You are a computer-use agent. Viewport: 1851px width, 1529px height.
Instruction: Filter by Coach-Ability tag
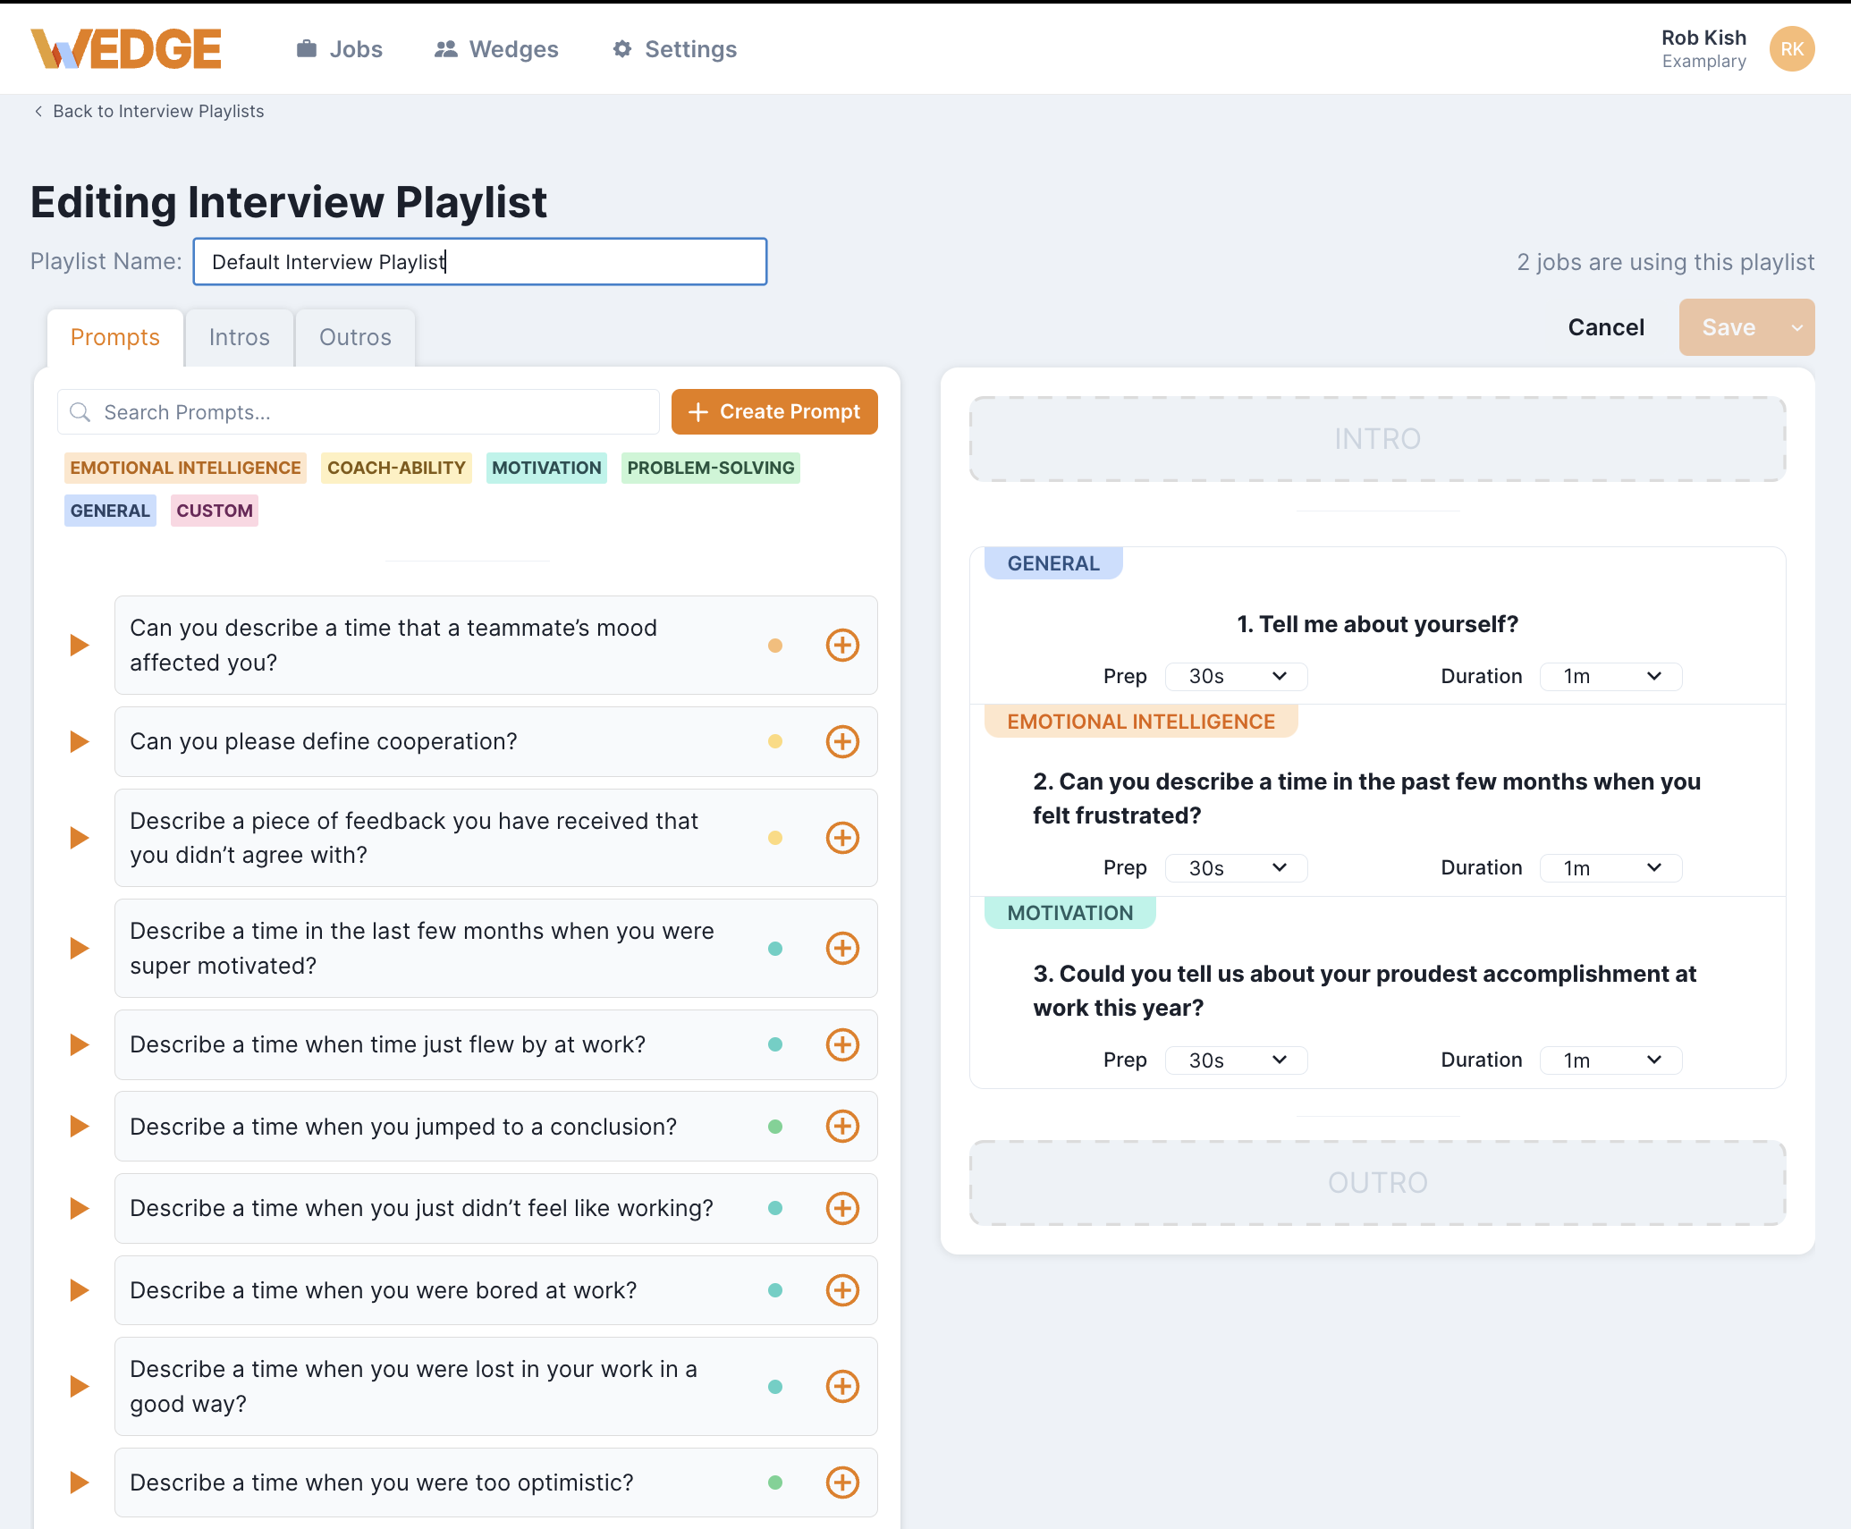[396, 468]
